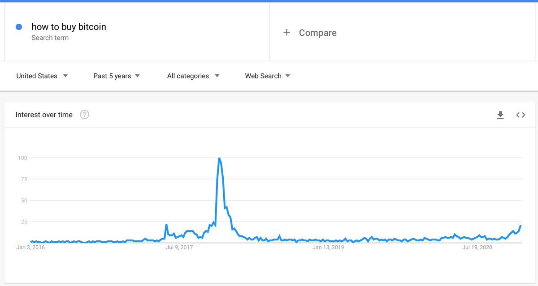538x286 pixels.
Task: Click the Jul 19, 2020 axis label
Action: 477,247
